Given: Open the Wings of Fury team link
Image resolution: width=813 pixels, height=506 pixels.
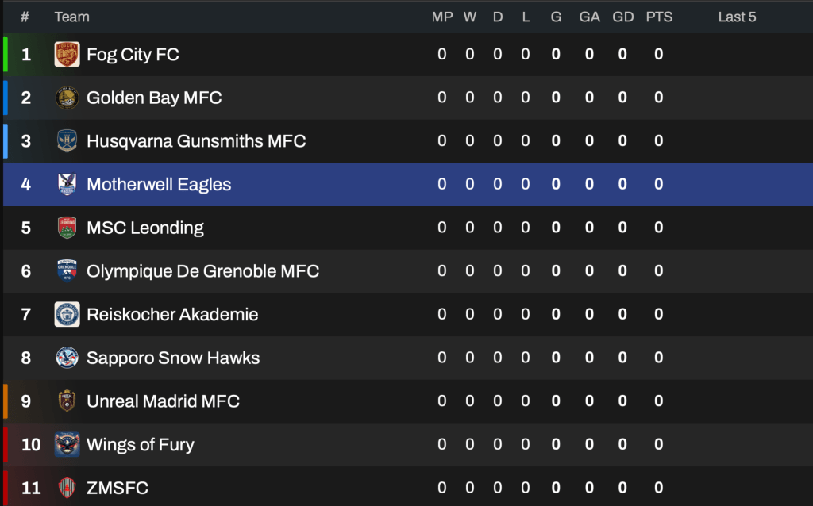Looking at the screenshot, I should click(x=140, y=445).
